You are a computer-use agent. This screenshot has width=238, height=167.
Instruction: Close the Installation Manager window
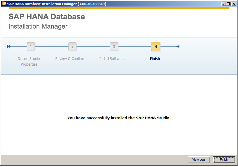[234, 4]
